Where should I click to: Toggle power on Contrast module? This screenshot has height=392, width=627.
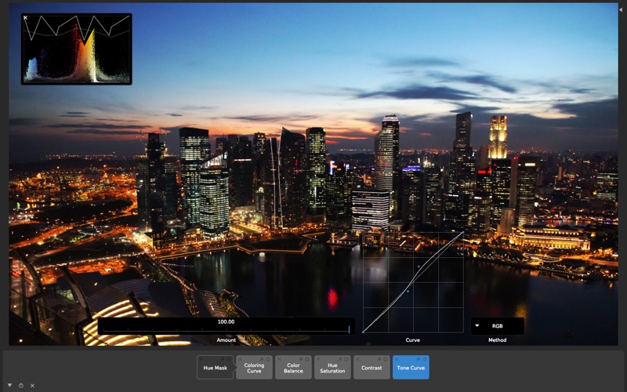click(386, 359)
